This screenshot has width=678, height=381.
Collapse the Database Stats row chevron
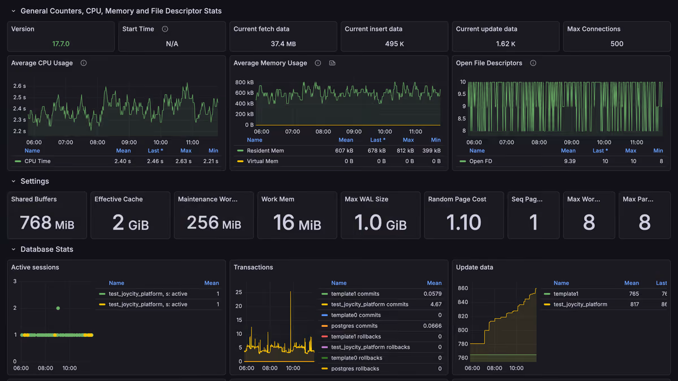14,249
